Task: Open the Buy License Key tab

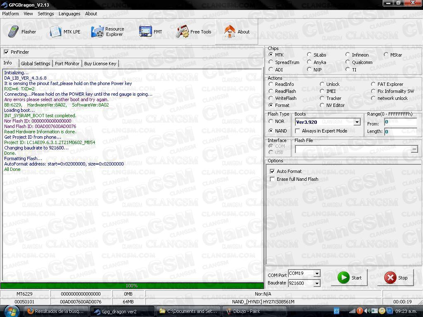Action: click(100, 64)
